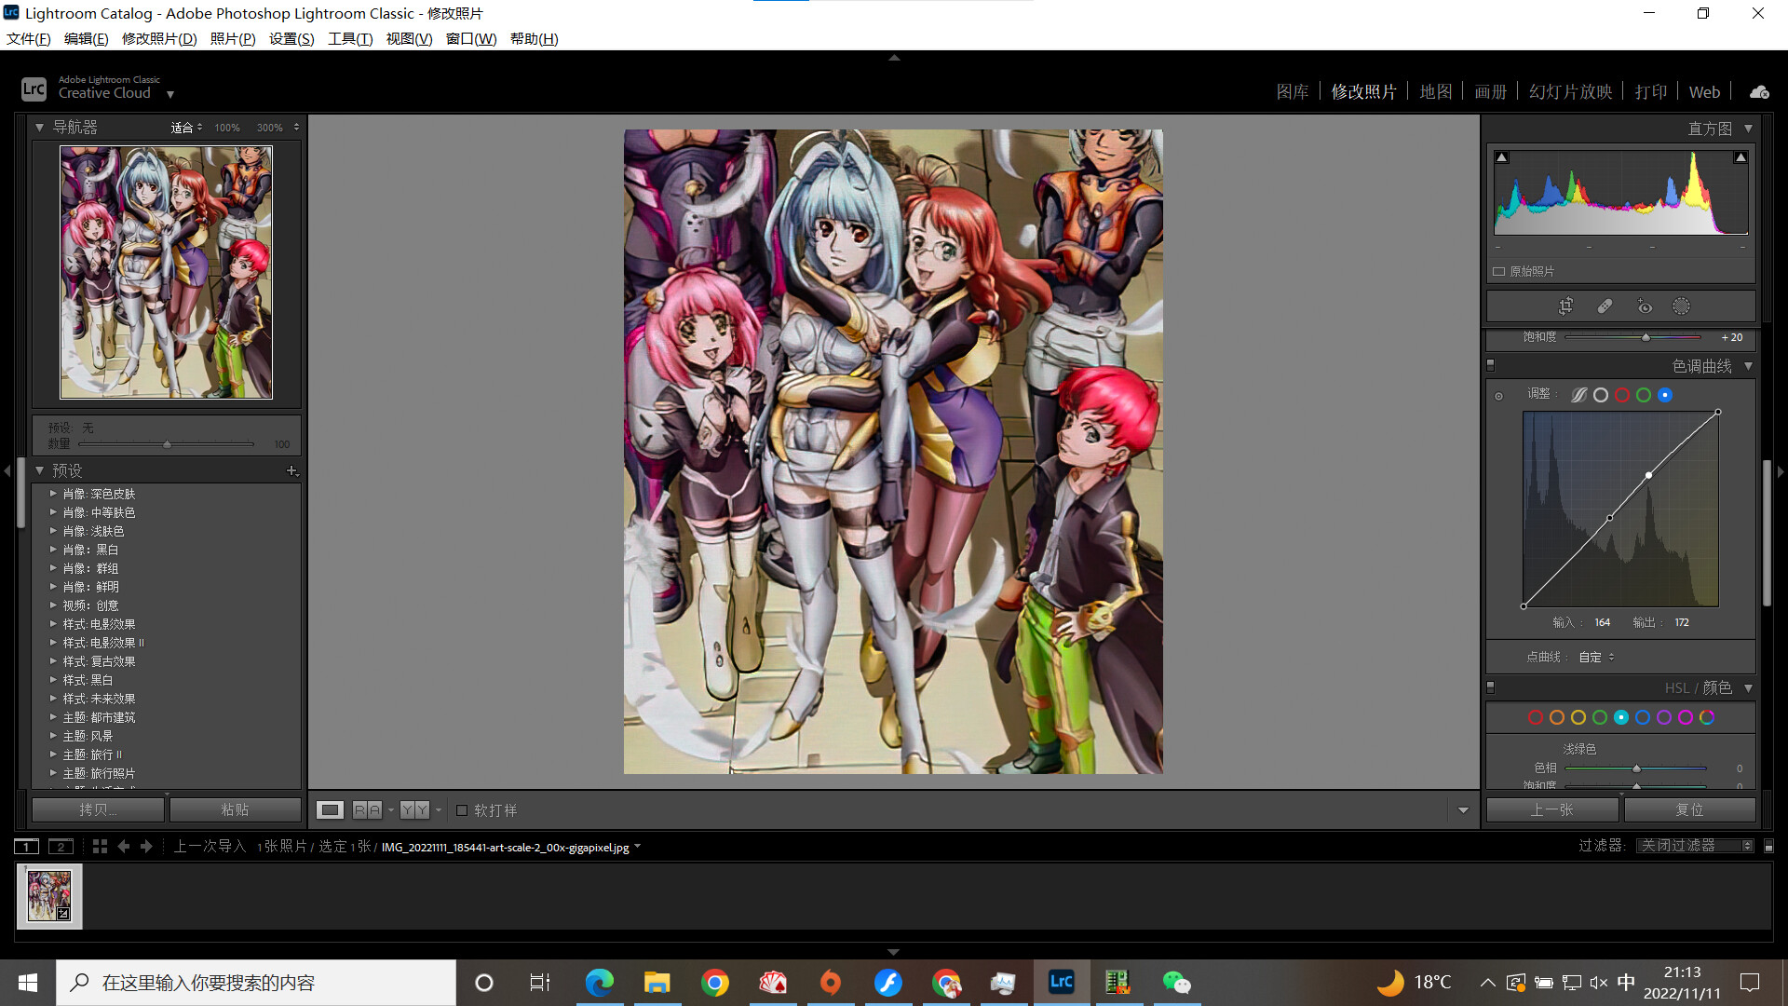Click the tone curve target adjustment tool

pyautogui.click(x=1498, y=396)
